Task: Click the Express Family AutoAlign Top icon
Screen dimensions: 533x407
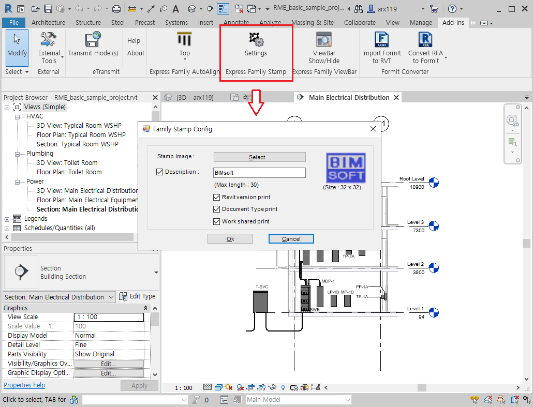Action: click(184, 40)
